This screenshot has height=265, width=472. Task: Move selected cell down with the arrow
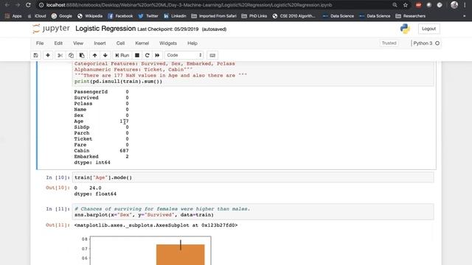click(x=105, y=55)
